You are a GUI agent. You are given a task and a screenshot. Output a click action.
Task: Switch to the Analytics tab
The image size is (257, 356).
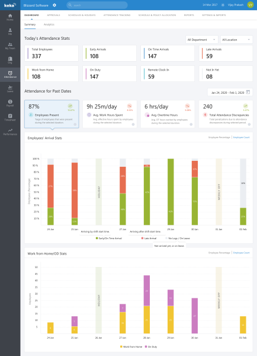coord(49,24)
